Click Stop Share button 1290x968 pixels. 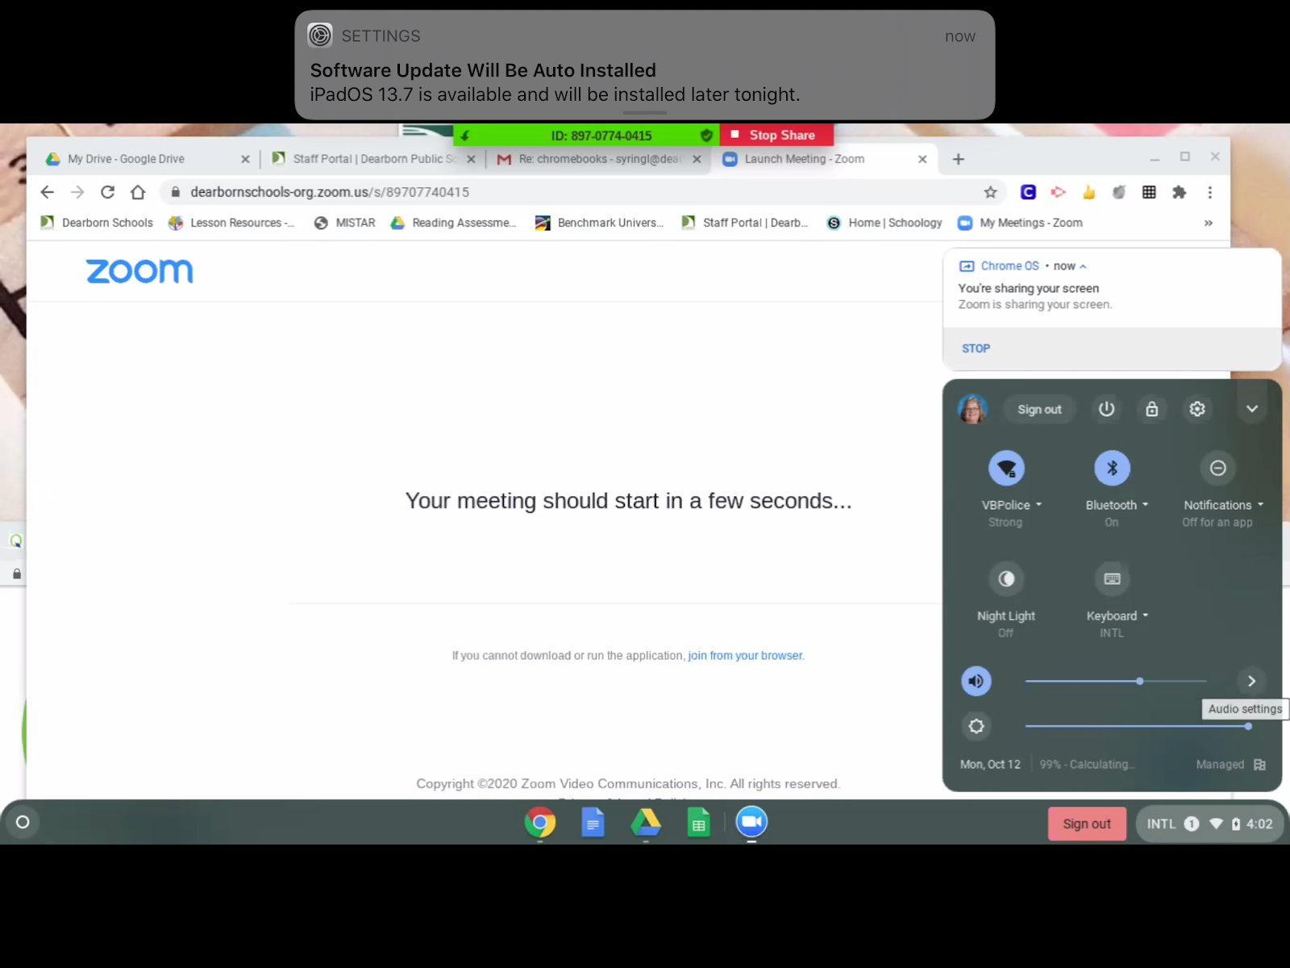775,135
